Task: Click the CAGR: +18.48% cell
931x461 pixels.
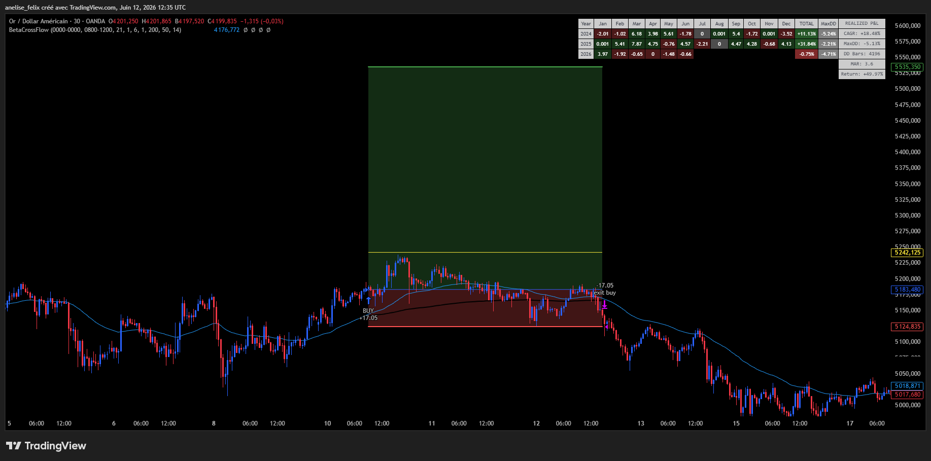Action: tap(861, 34)
